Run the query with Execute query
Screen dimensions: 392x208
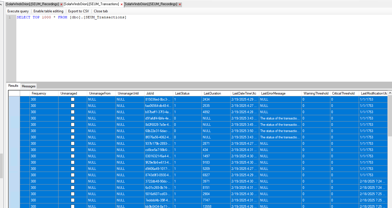click(18, 11)
